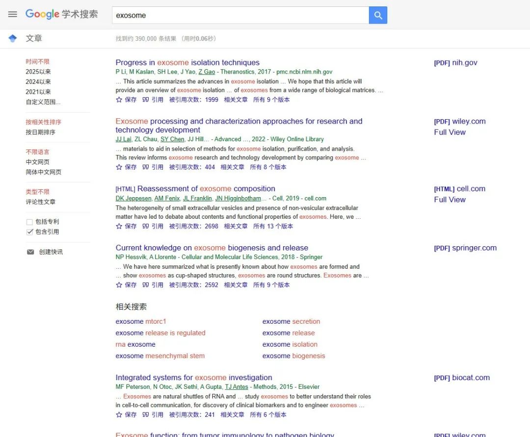Filter results to 2021以来

point(38,92)
